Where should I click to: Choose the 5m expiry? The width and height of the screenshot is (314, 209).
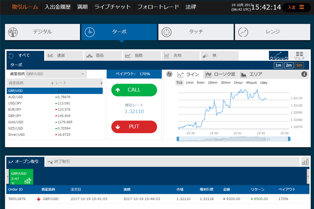[x=299, y=65]
